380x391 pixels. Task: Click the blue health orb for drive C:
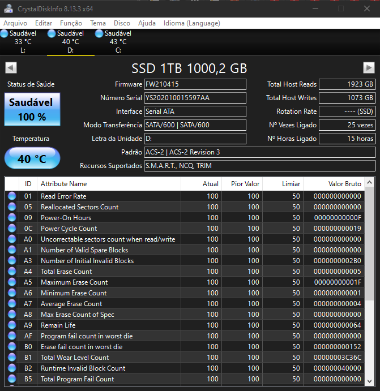tap(99, 33)
